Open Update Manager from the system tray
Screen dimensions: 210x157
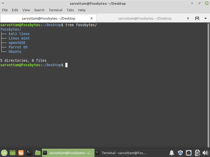click(180, 153)
